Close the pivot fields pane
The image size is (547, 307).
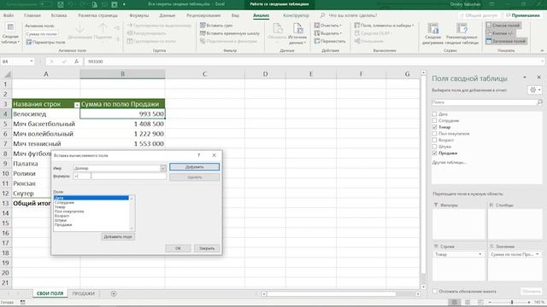538,78
